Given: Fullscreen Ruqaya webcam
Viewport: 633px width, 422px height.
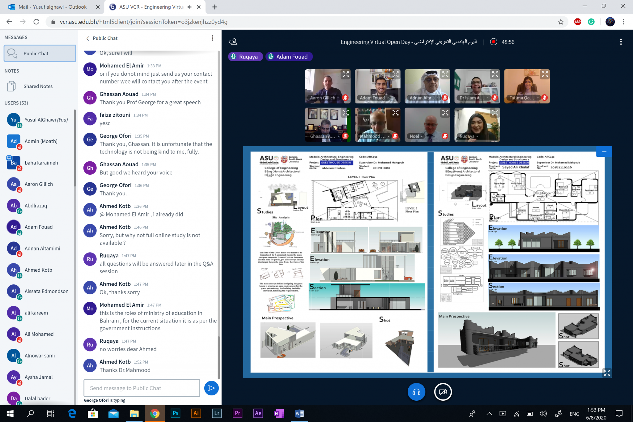Looking at the screenshot, I should tap(495, 113).
